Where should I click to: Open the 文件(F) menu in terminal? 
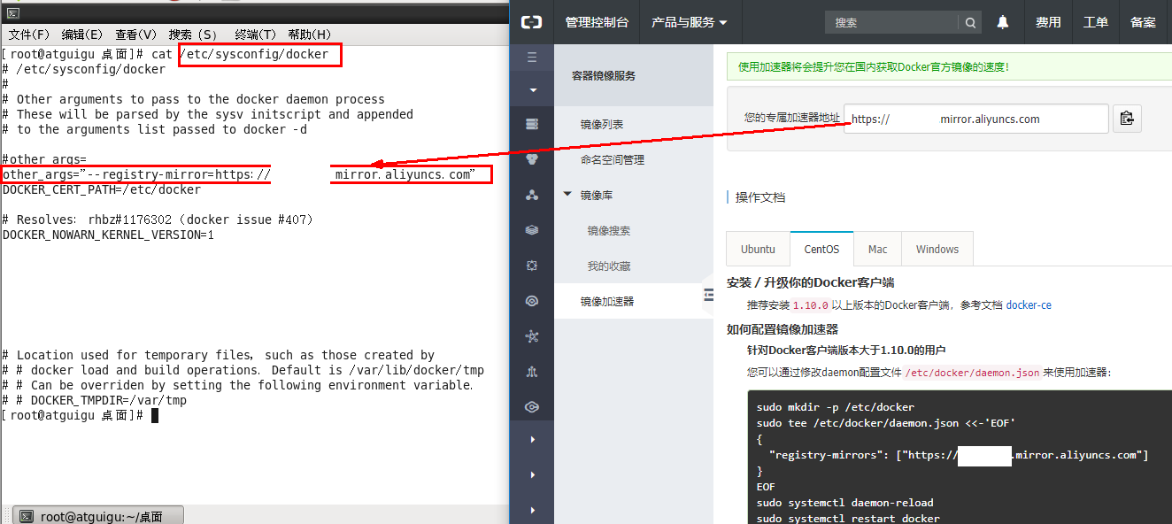(30, 35)
